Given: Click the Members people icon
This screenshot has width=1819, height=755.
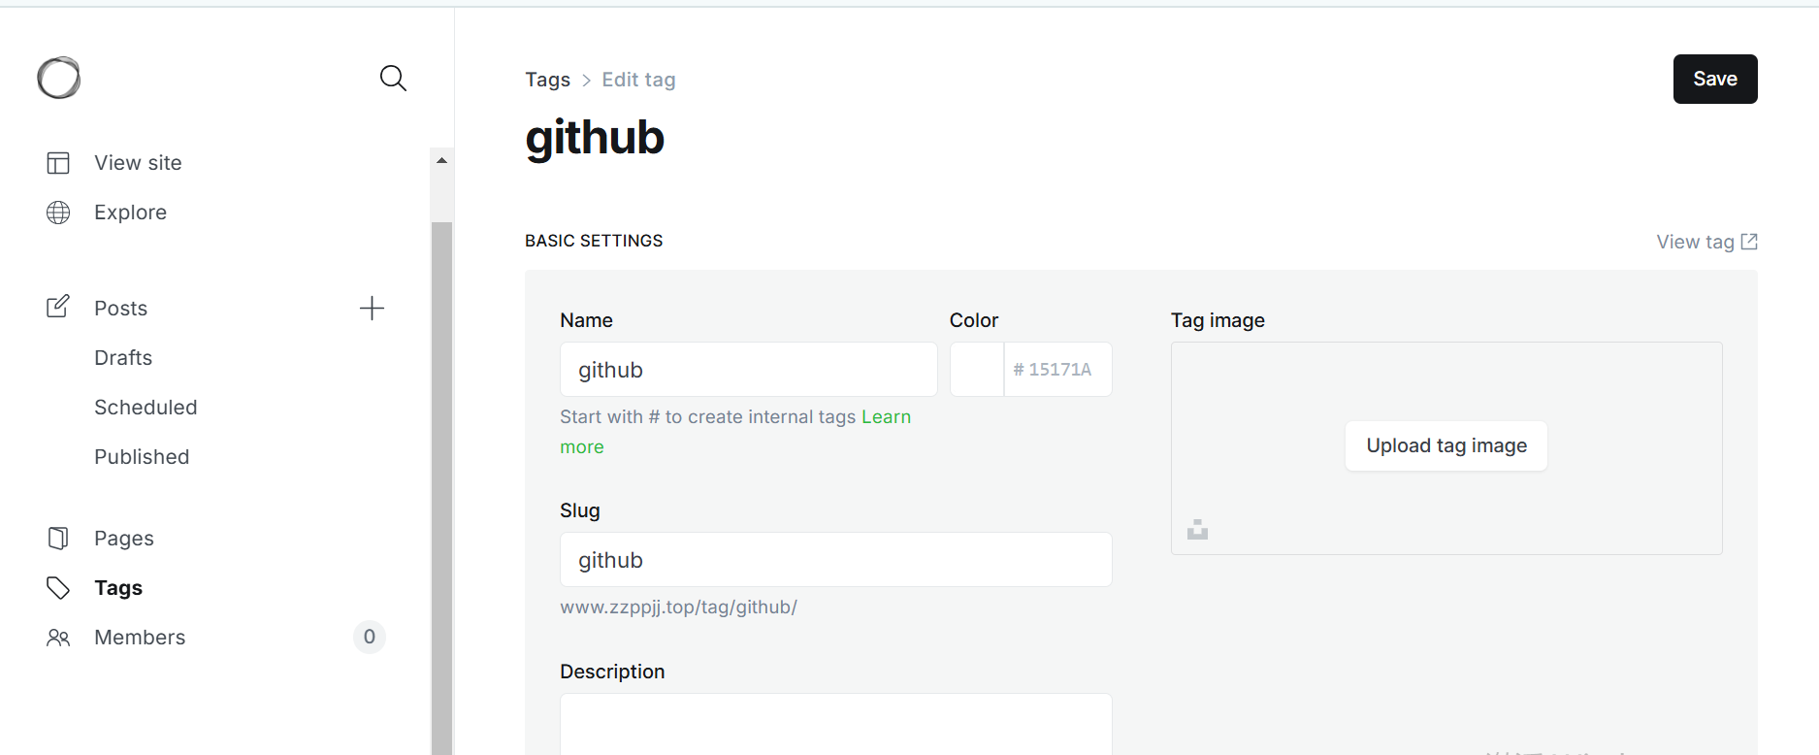Looking at the screenshot, I should (x=58, y=638).
